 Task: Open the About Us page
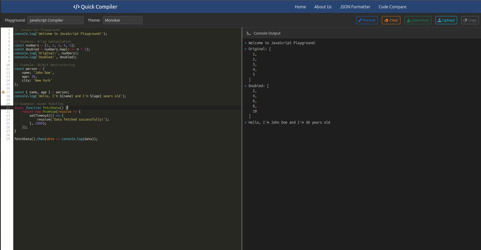click(x=323, y=7)
